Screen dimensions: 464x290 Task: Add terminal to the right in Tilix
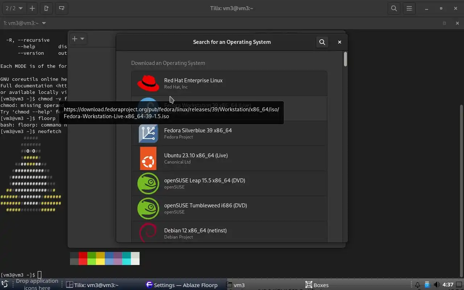tap(46, 8)
